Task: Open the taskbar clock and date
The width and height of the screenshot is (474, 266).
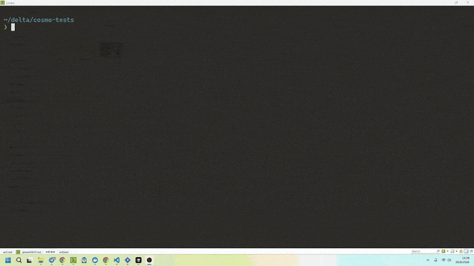Action: [463, 260]
